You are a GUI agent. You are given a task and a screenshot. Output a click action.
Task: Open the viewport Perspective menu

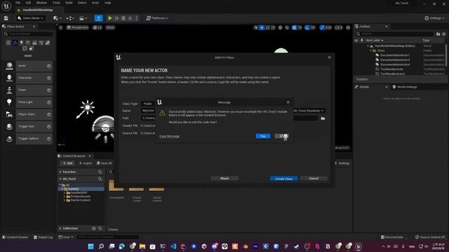[78, 27]
